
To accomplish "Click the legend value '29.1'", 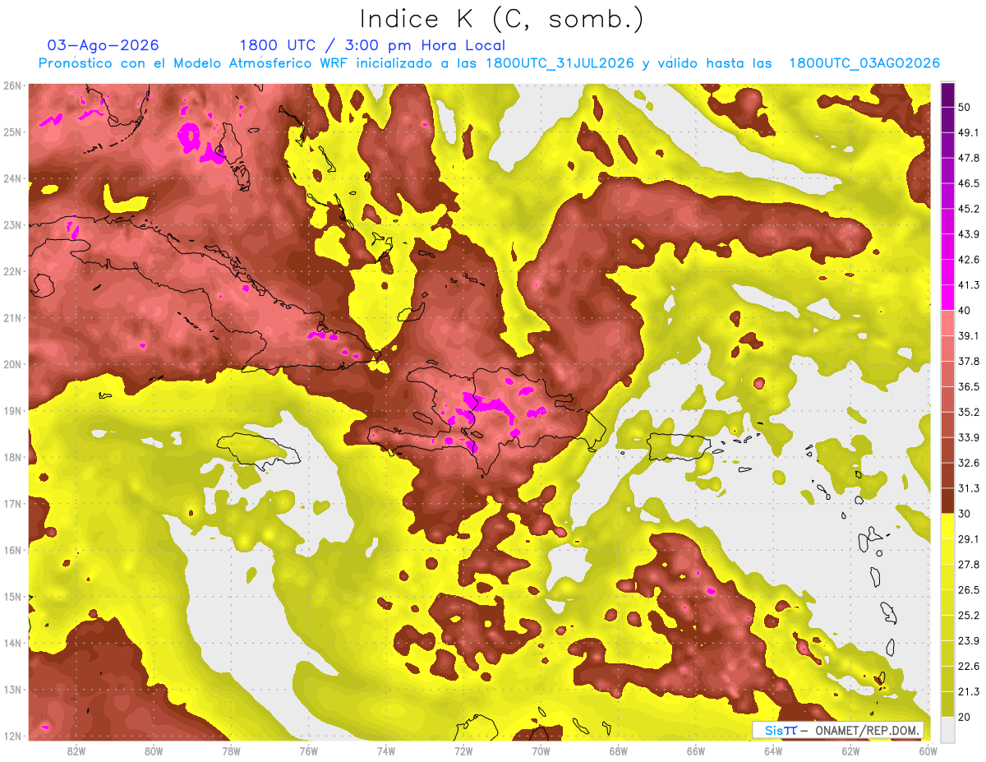I will click(970, 538).
